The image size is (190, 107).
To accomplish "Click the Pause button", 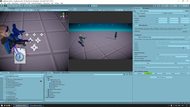I will (93, 6).
